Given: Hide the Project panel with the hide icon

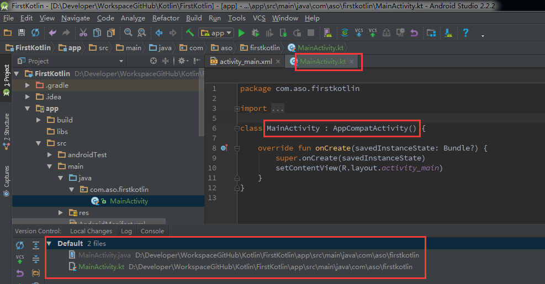Looking at the screenshot, I should point(197,61).
